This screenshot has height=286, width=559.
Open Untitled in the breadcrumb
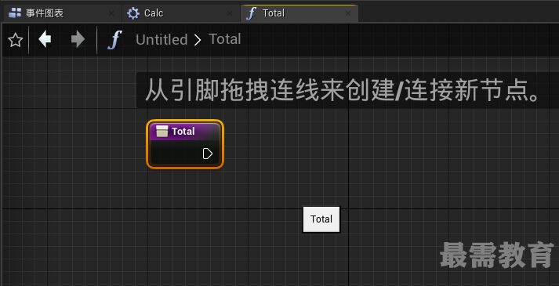162,39
